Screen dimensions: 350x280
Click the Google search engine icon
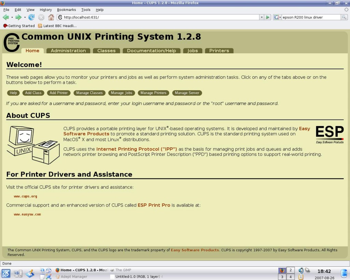(x=276, y=17)
